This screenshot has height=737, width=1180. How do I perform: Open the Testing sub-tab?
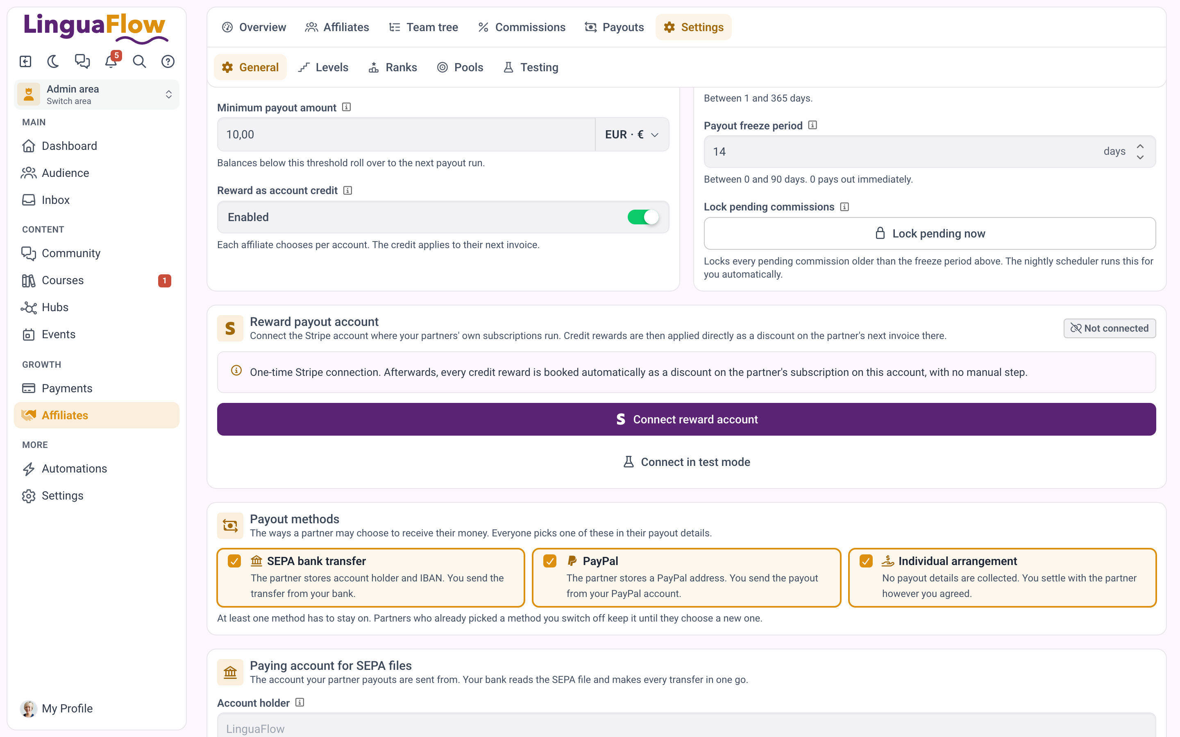531,67
